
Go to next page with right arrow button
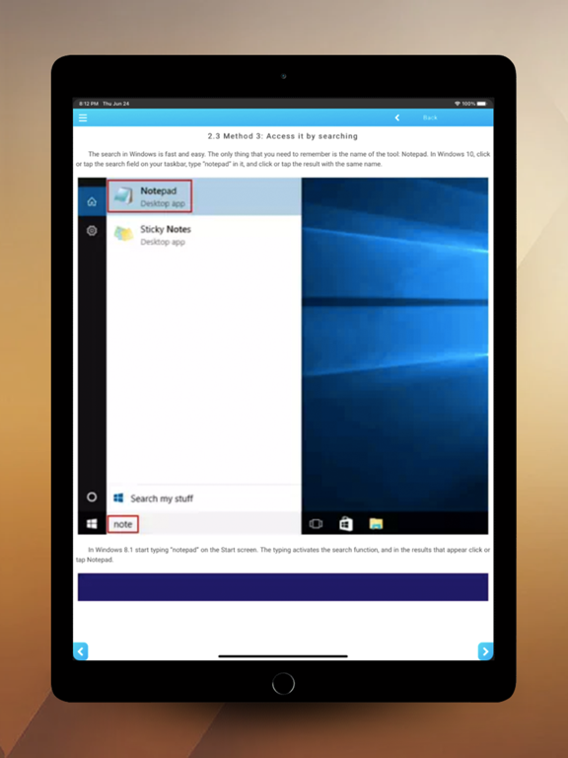tap(485, 651)
